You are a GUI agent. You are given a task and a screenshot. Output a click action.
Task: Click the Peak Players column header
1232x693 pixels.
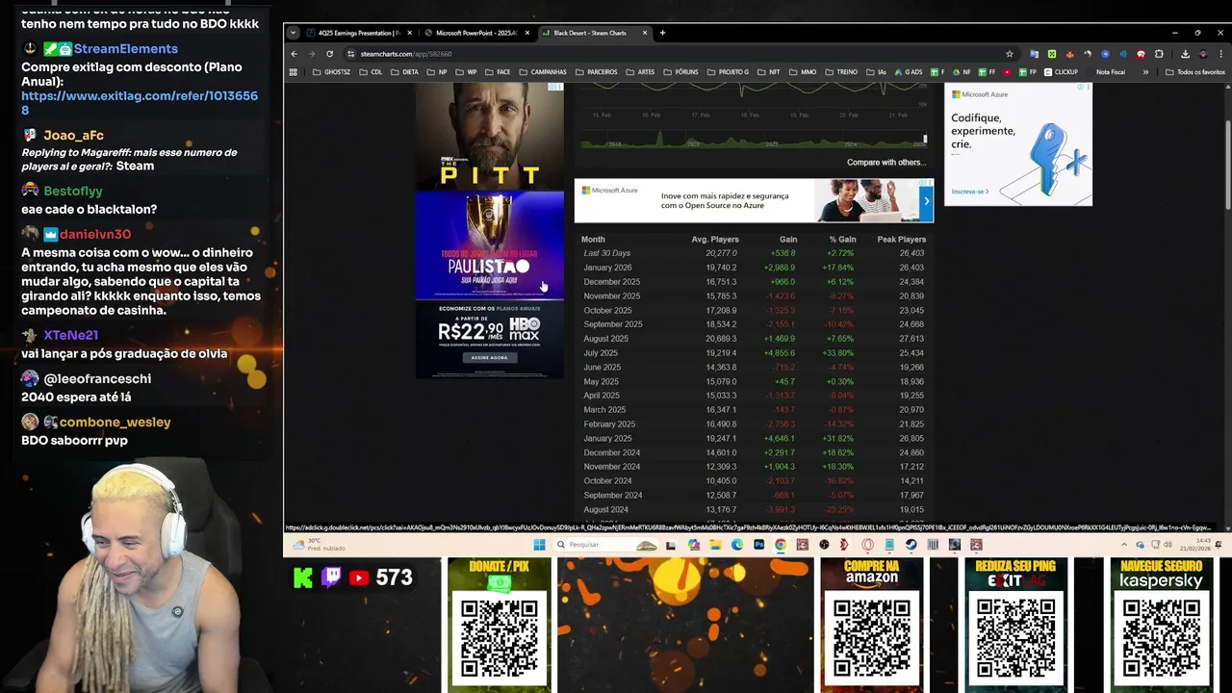click(x=901, y=240)
